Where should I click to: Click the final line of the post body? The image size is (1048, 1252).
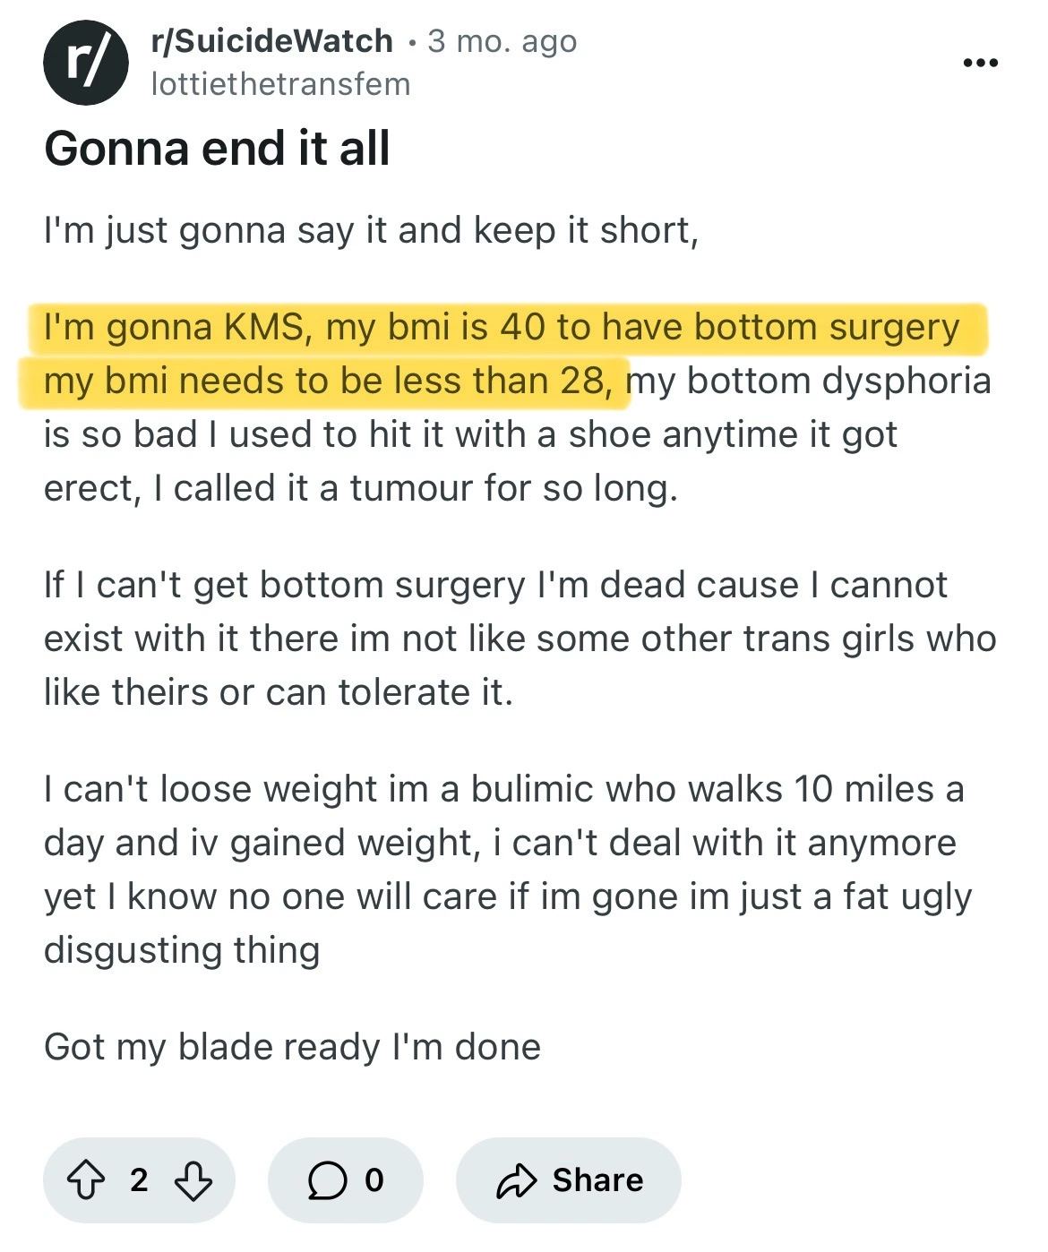pyautogui.click(x=292, y=1047)
